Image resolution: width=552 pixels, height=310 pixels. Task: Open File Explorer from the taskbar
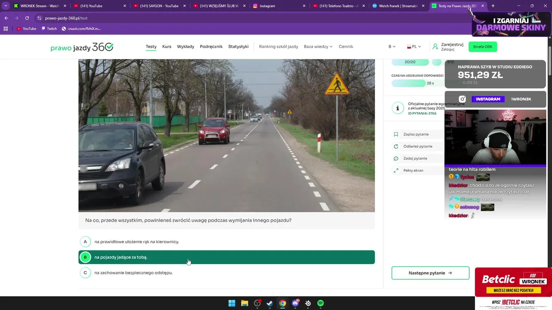pyautogui.click(x=245, y=303)
